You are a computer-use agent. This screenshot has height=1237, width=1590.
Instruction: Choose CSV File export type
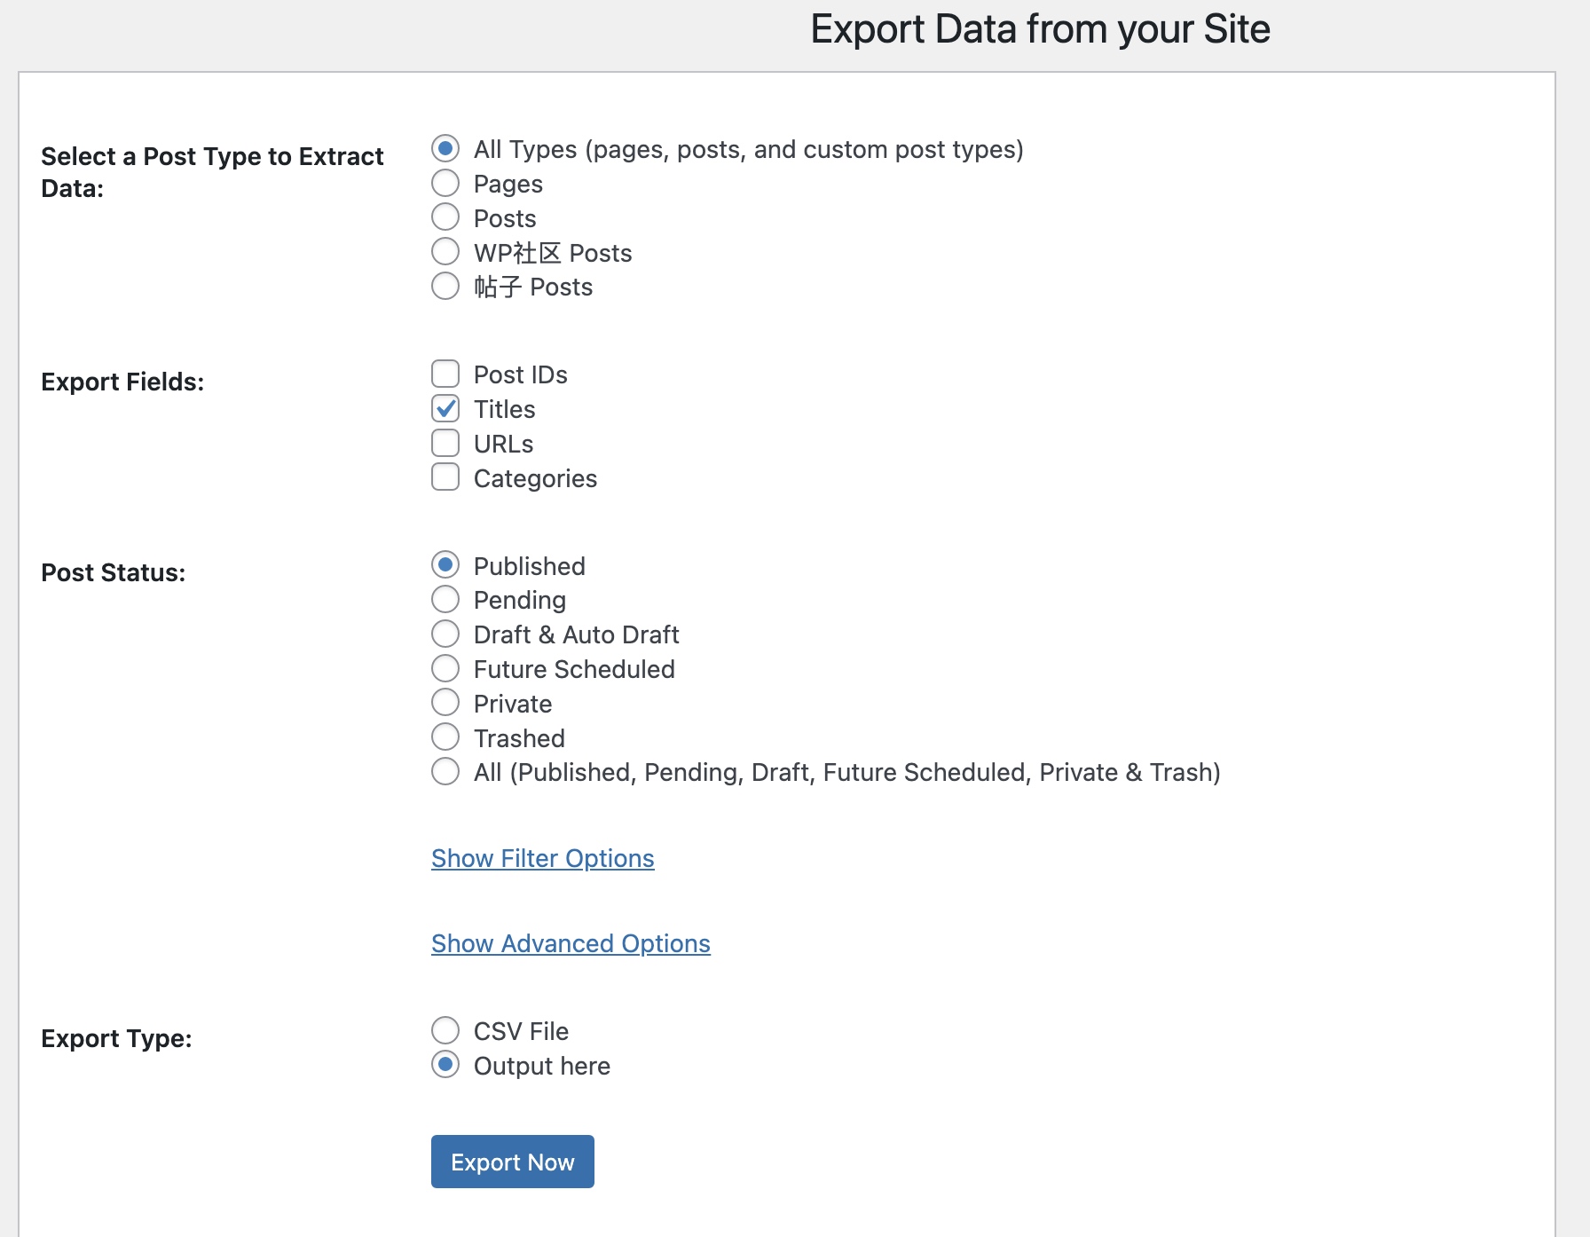445,1030
